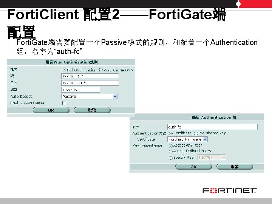Viewport: 272px width, 204px height.
Task: Select the Full Optimization radio button
Action: click(x=64, y=70)
